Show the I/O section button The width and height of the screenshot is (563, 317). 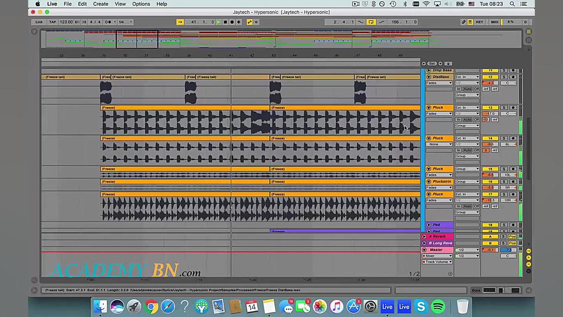pyautogui.click(x=529, y=251)
